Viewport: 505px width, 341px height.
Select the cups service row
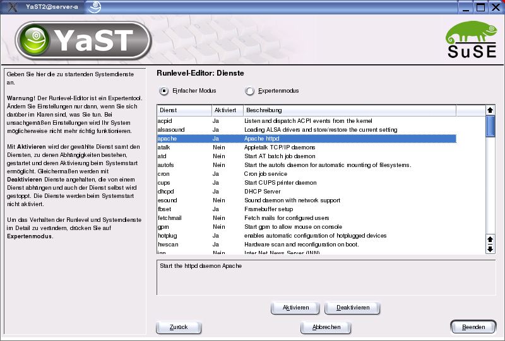click(306, 183)
